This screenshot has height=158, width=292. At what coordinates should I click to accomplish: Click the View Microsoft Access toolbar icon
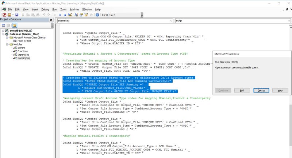point(4,15)
